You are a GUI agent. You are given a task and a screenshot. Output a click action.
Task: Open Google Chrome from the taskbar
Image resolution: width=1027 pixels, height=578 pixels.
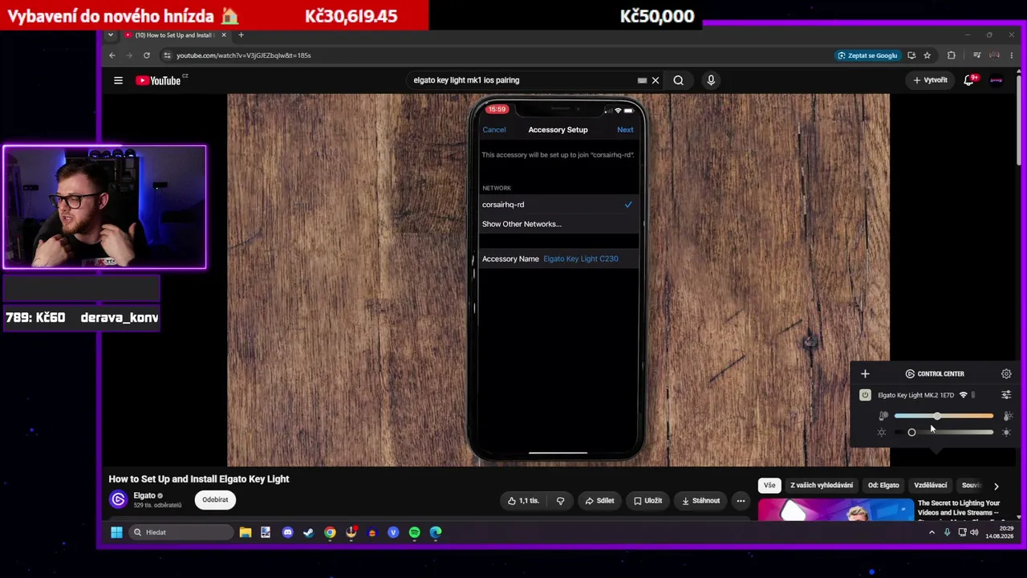coord(330,532)
